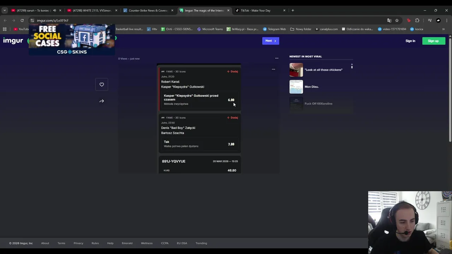The image size is (452, 254).
Task: Click the first Dodaj plus button
Action: 232,72
